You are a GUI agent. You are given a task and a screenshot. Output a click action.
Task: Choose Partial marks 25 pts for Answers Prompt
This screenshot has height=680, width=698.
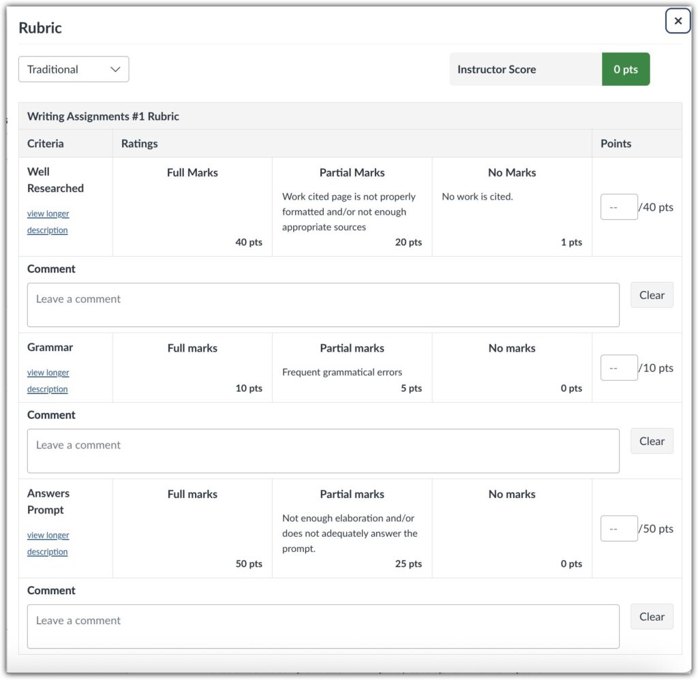coord(352,528)
